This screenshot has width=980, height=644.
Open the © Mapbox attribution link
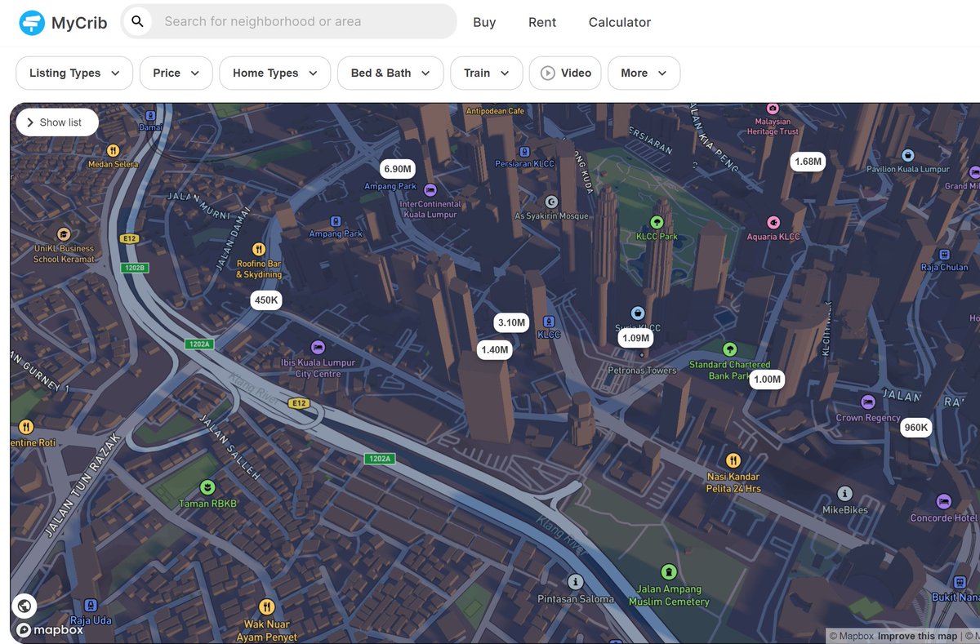pos(851,636)
